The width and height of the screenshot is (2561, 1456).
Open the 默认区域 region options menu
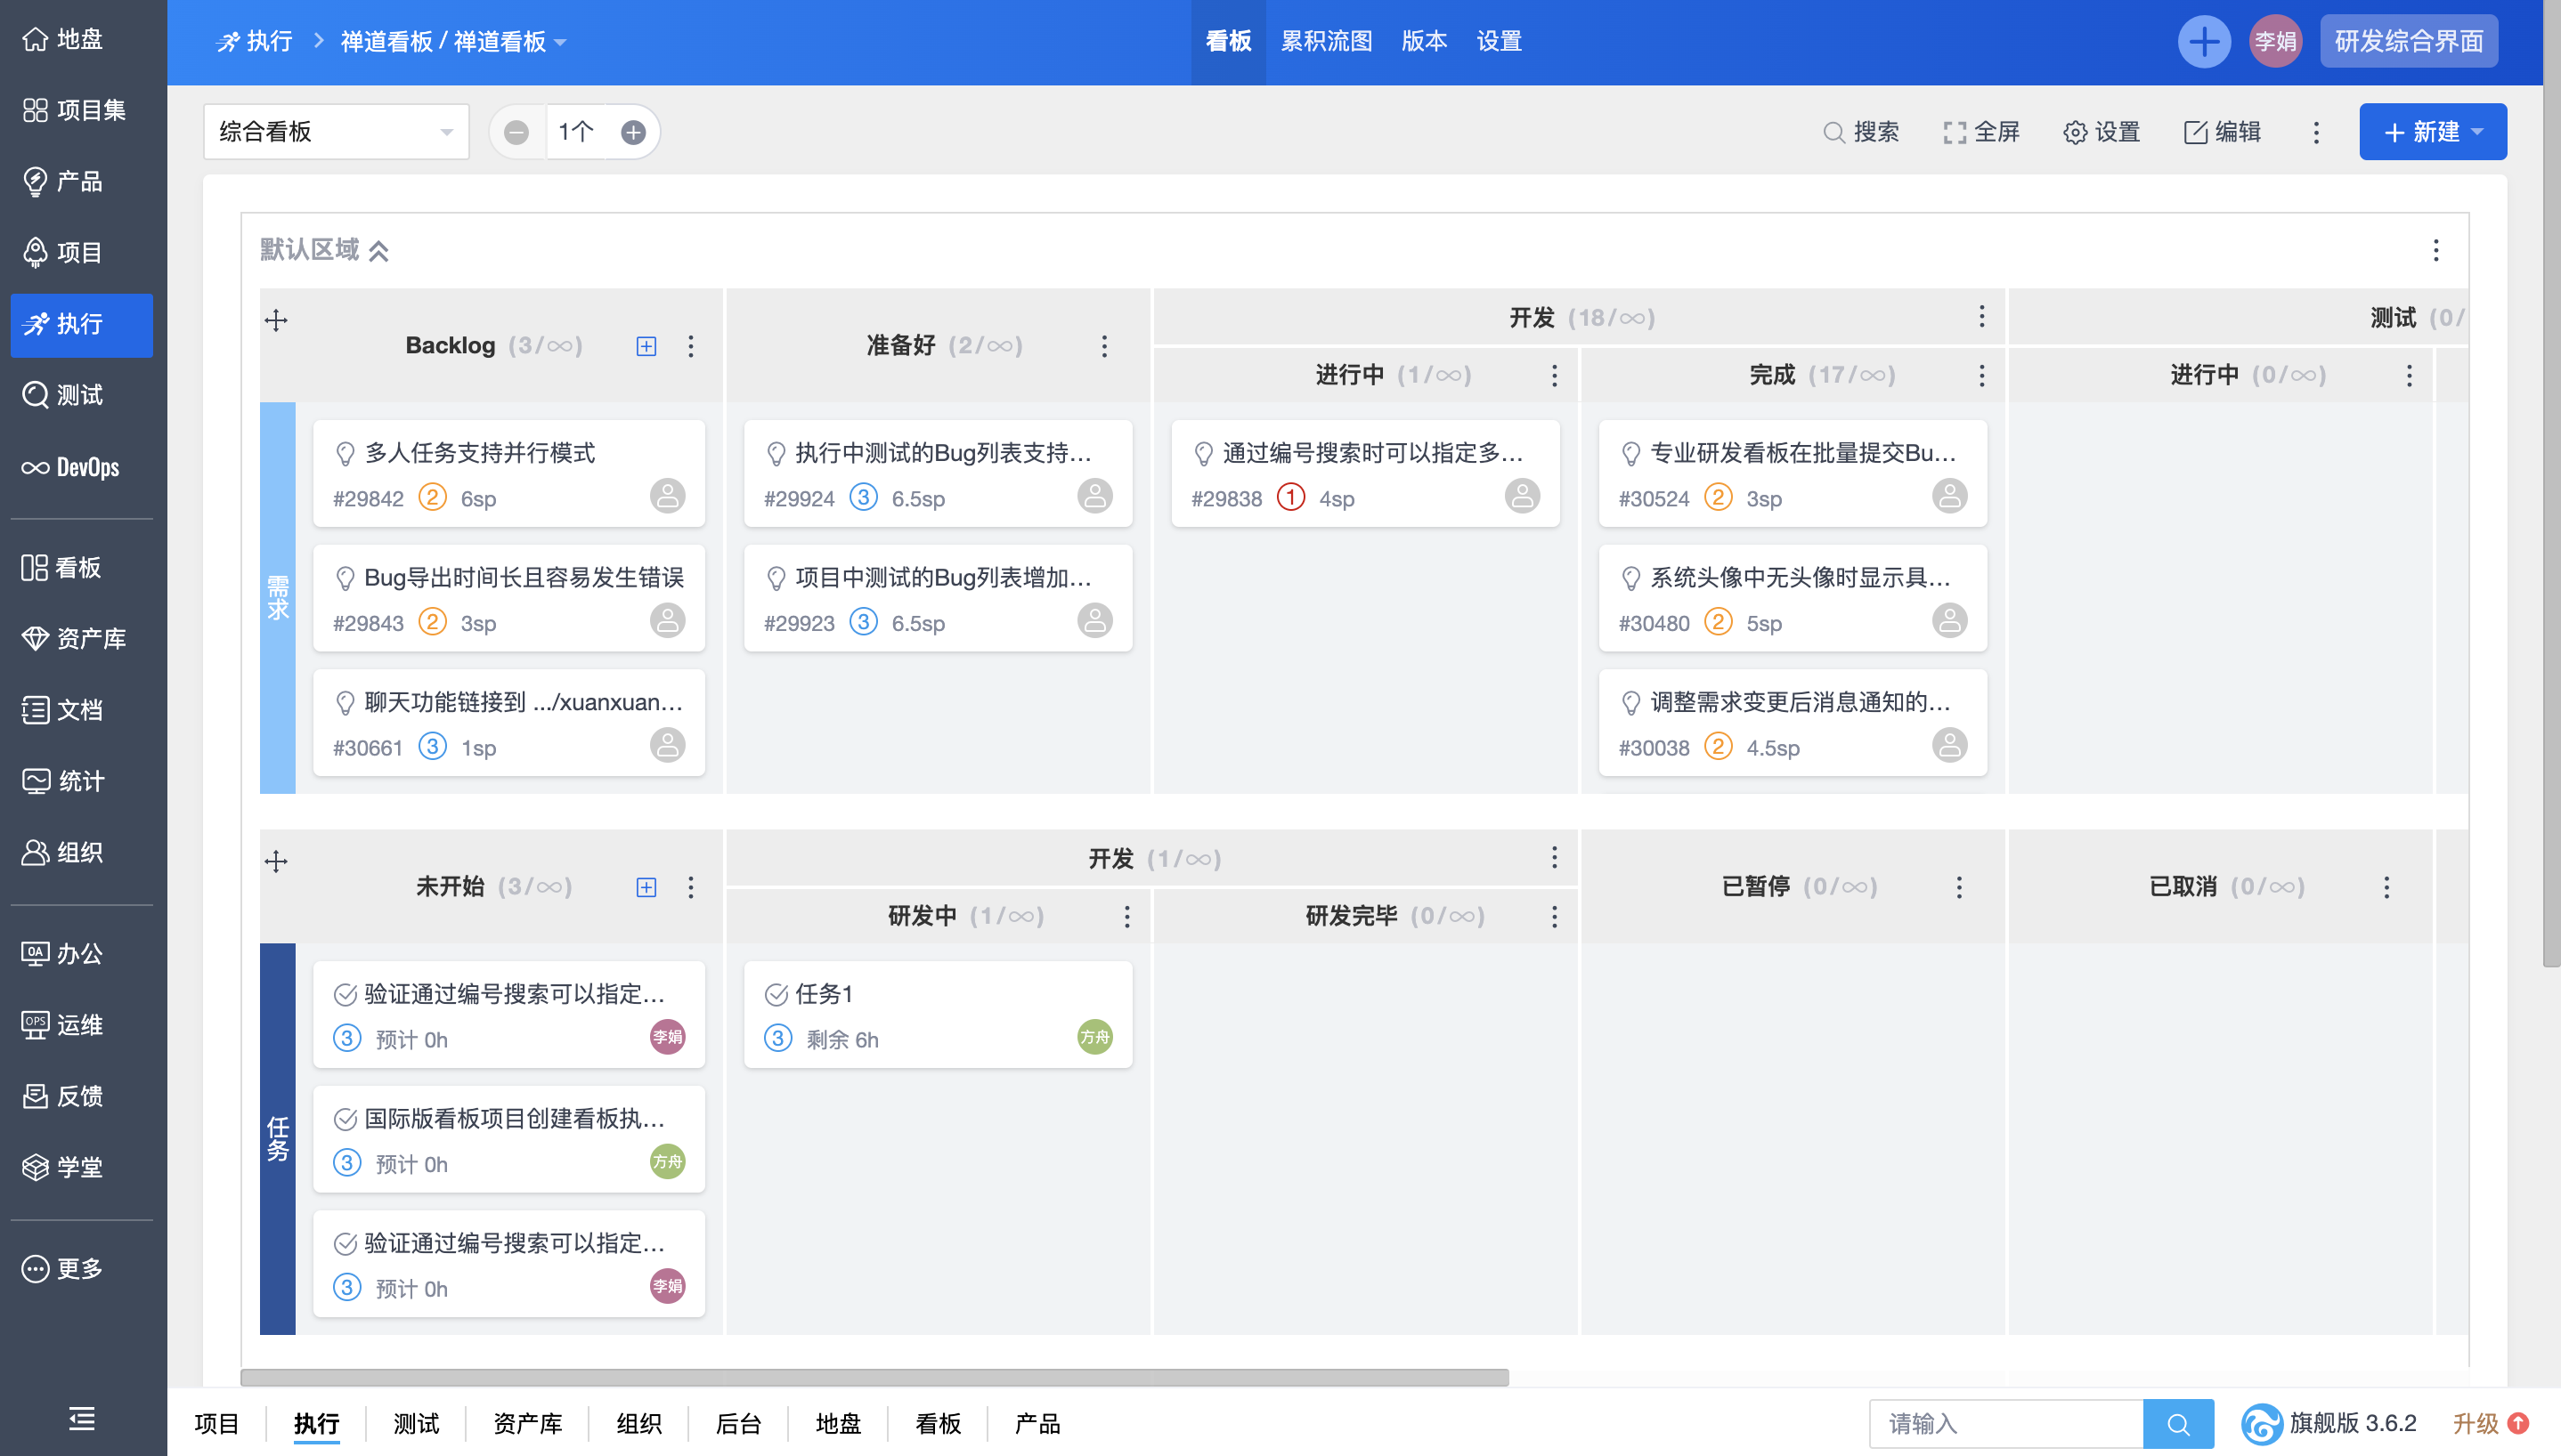click(x=2436, y=250)
